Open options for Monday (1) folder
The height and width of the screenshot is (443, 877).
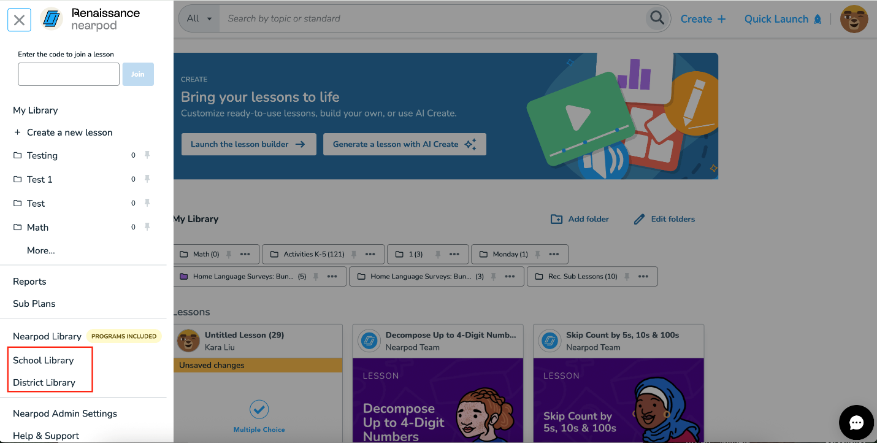tap(554, 254)
